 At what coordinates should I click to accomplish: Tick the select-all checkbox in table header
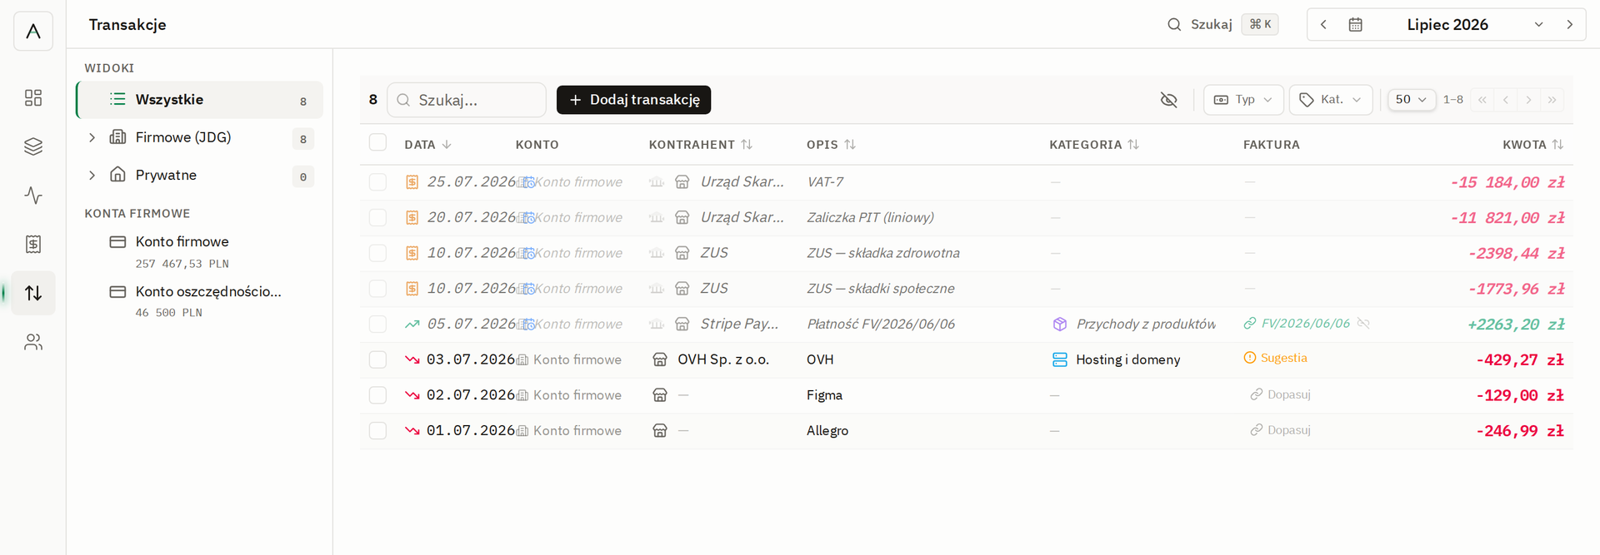pos(378,143)
